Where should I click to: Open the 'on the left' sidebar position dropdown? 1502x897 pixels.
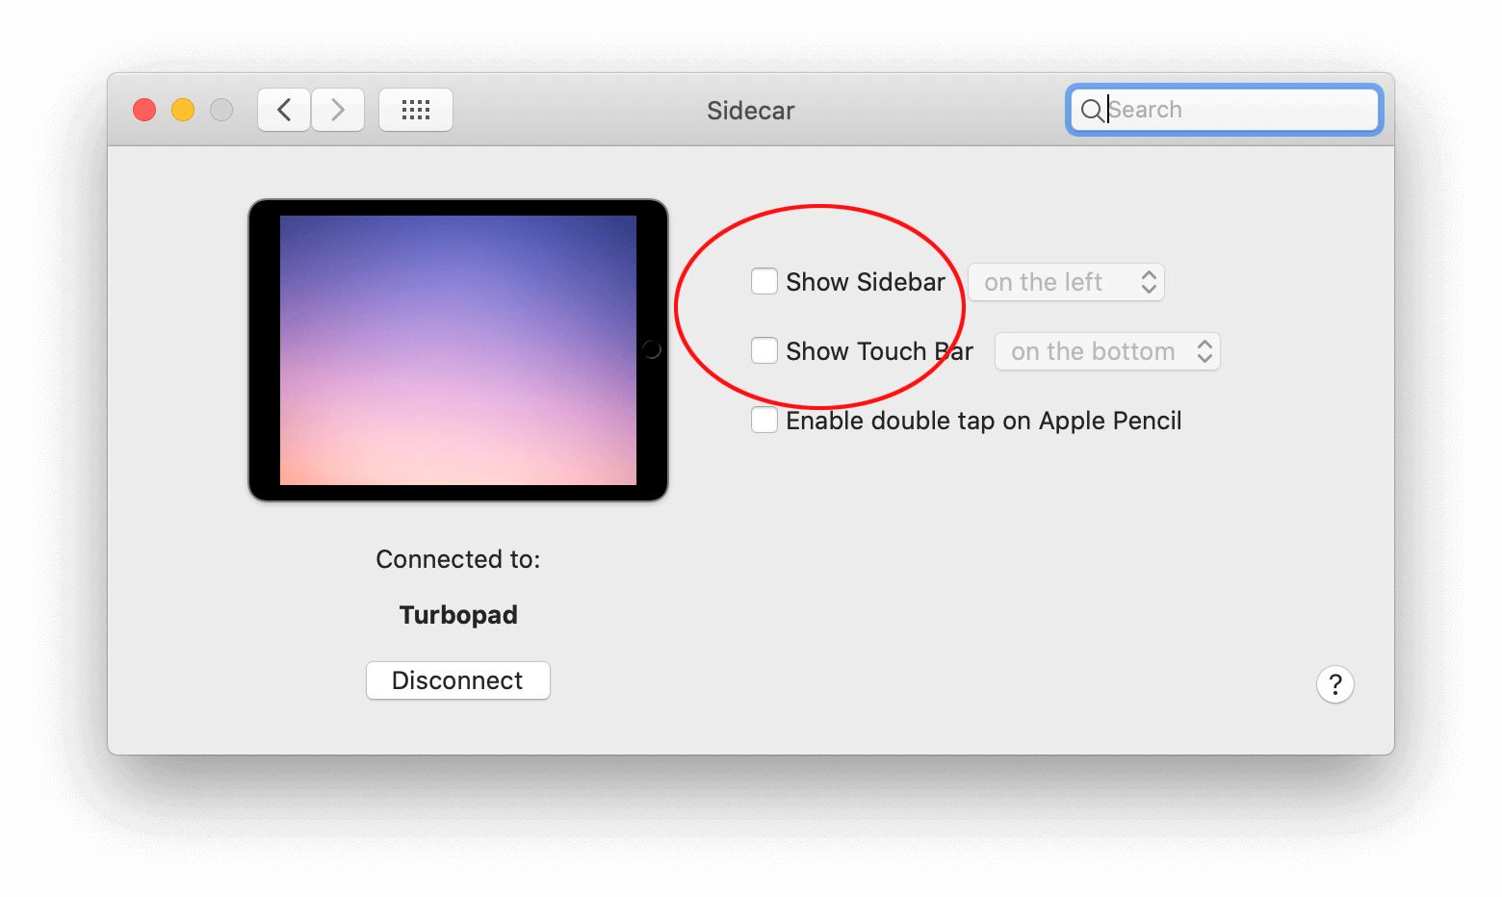click(x=1067, y=282)
